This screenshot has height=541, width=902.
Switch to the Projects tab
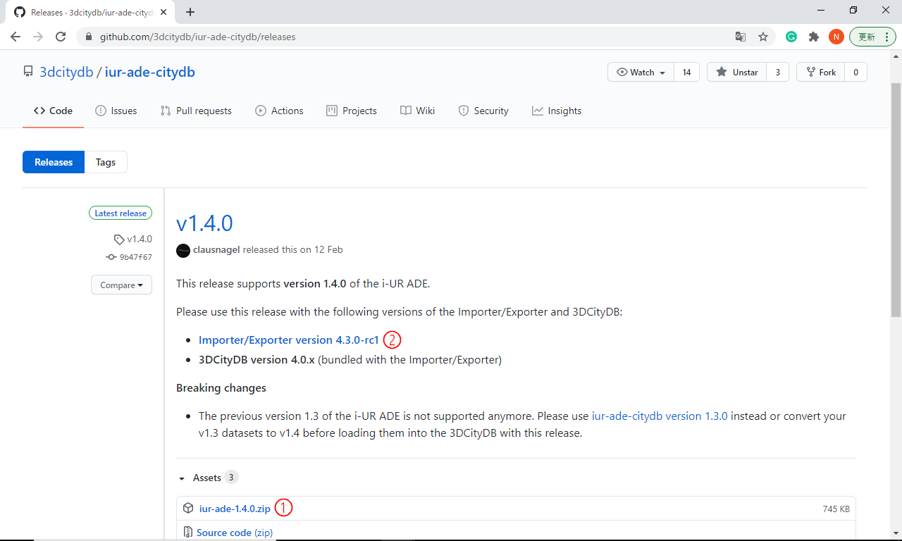pos(352,111)
